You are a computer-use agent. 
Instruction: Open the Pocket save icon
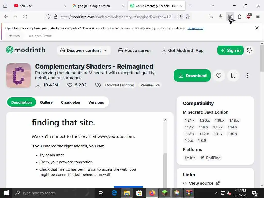(x=211, y=16)
